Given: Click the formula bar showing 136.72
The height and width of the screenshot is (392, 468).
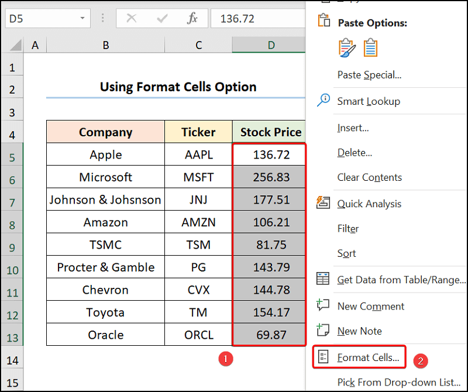Looking at the screenshot, I should (x=257, y=18).
